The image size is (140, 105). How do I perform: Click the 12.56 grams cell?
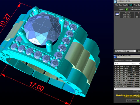(x=134, y=78)
